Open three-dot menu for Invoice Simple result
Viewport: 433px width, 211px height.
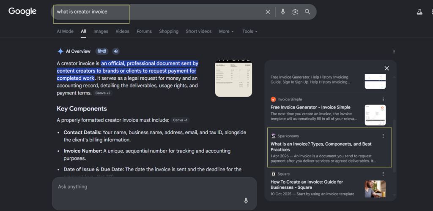[383, 100]
